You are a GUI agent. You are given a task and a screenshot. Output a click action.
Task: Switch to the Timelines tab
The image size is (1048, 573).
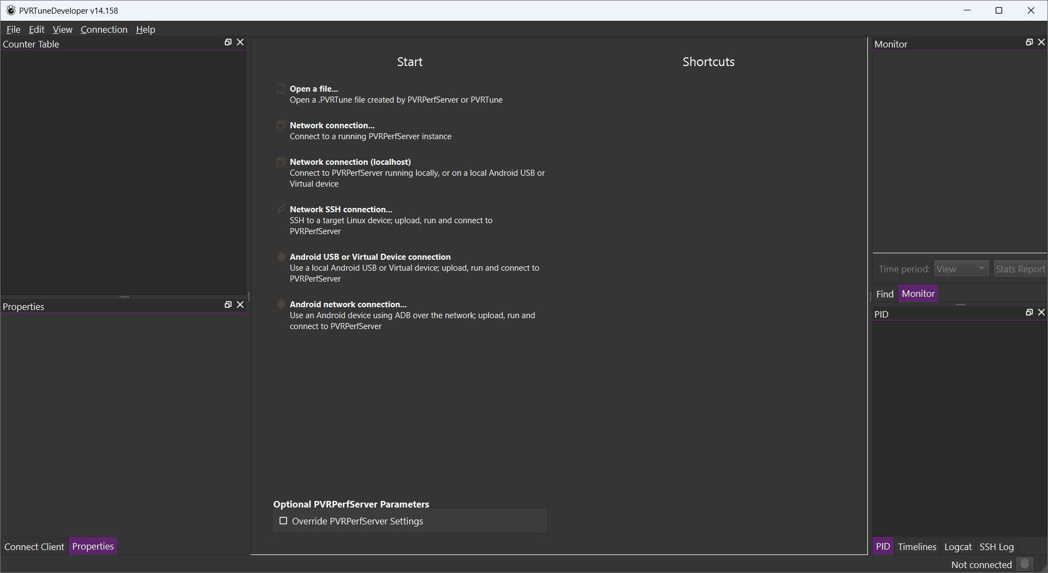pyautogui.click(x=916, y=547)
